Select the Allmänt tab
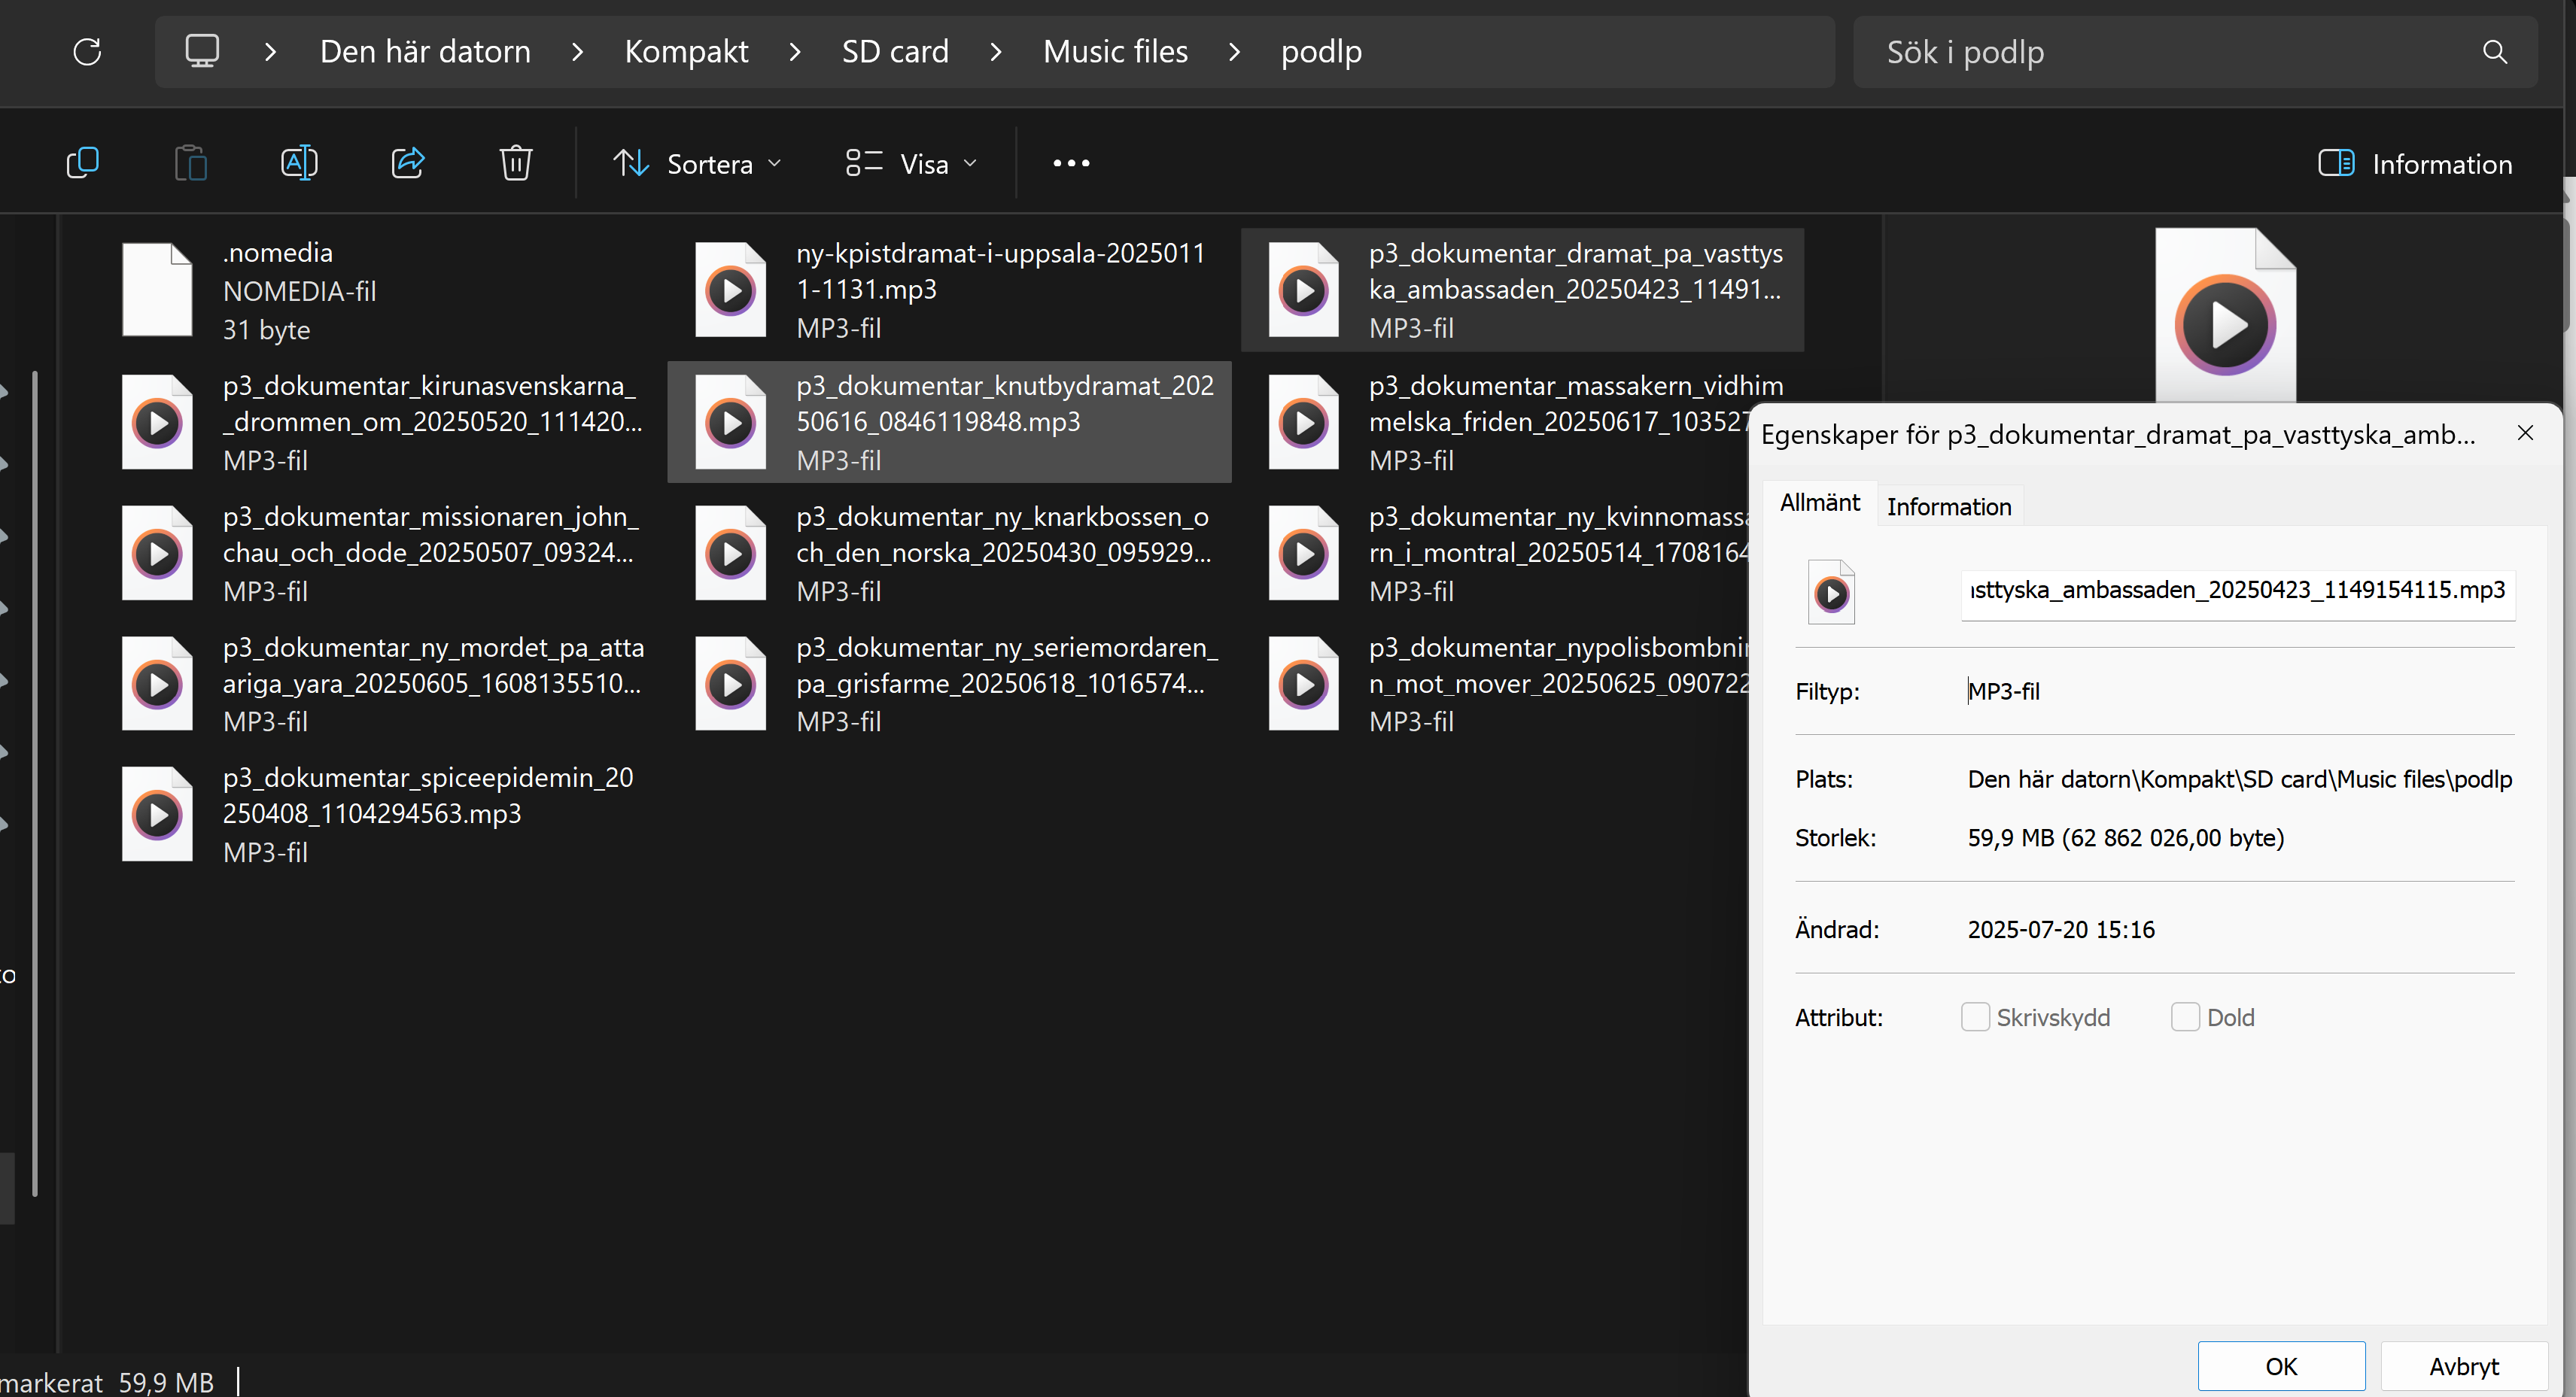This screenshot has width=2576, height=1397. [x=1819, y=503]
